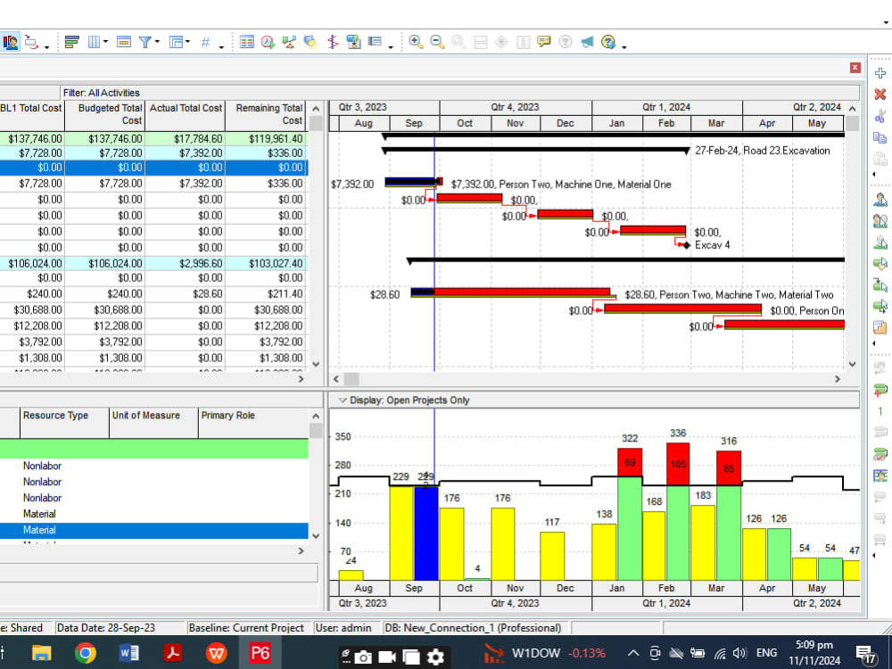Screen dimensions: 892x669
Task: Open the Group and Sort dropdown arrow
Action: pos(187,42)
